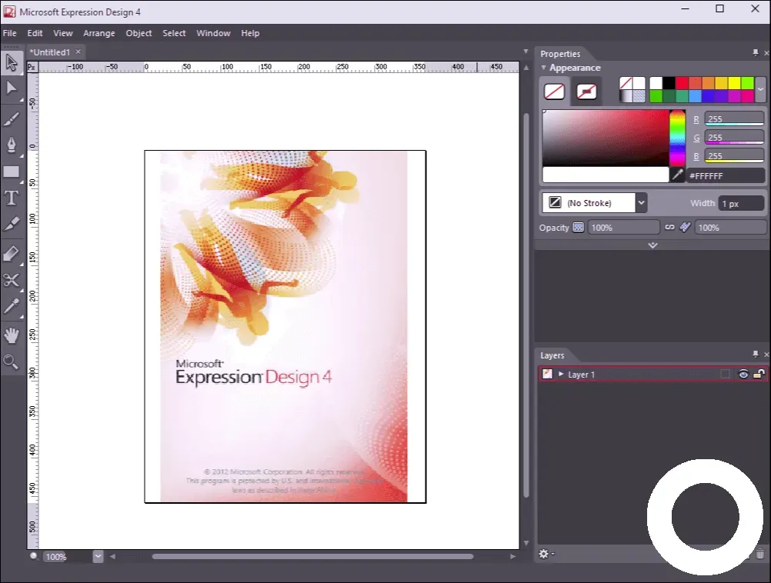Open the Object menu
The image size is (771, 583).
coord(139,33)
